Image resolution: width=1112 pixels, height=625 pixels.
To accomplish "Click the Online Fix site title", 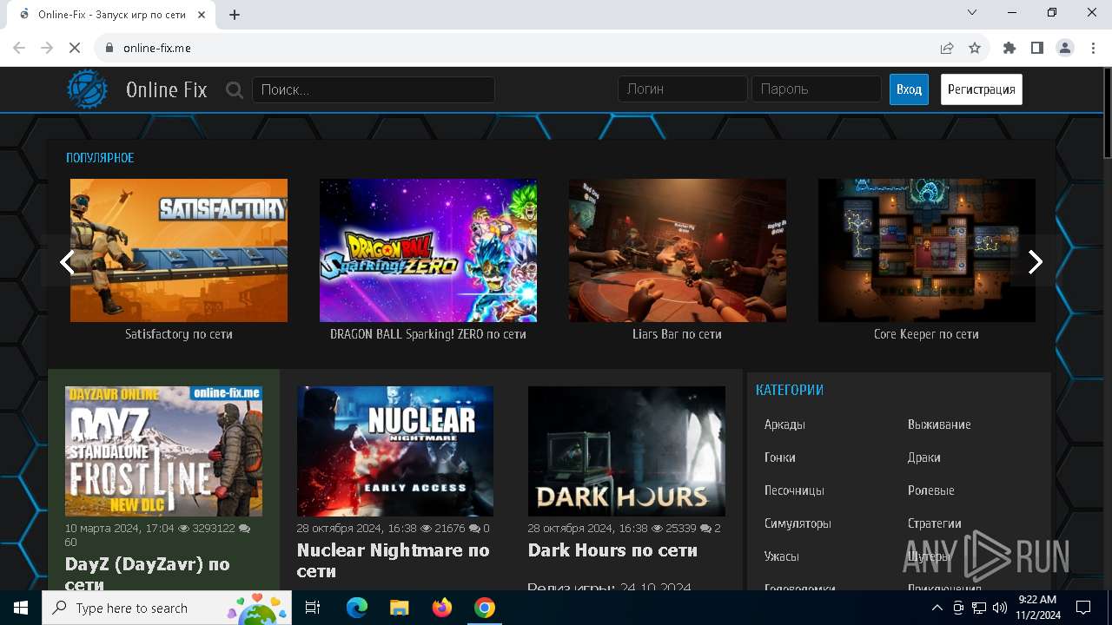I will pos(167,89).
